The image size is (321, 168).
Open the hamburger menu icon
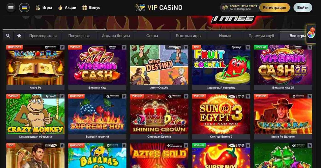(11, 8)
